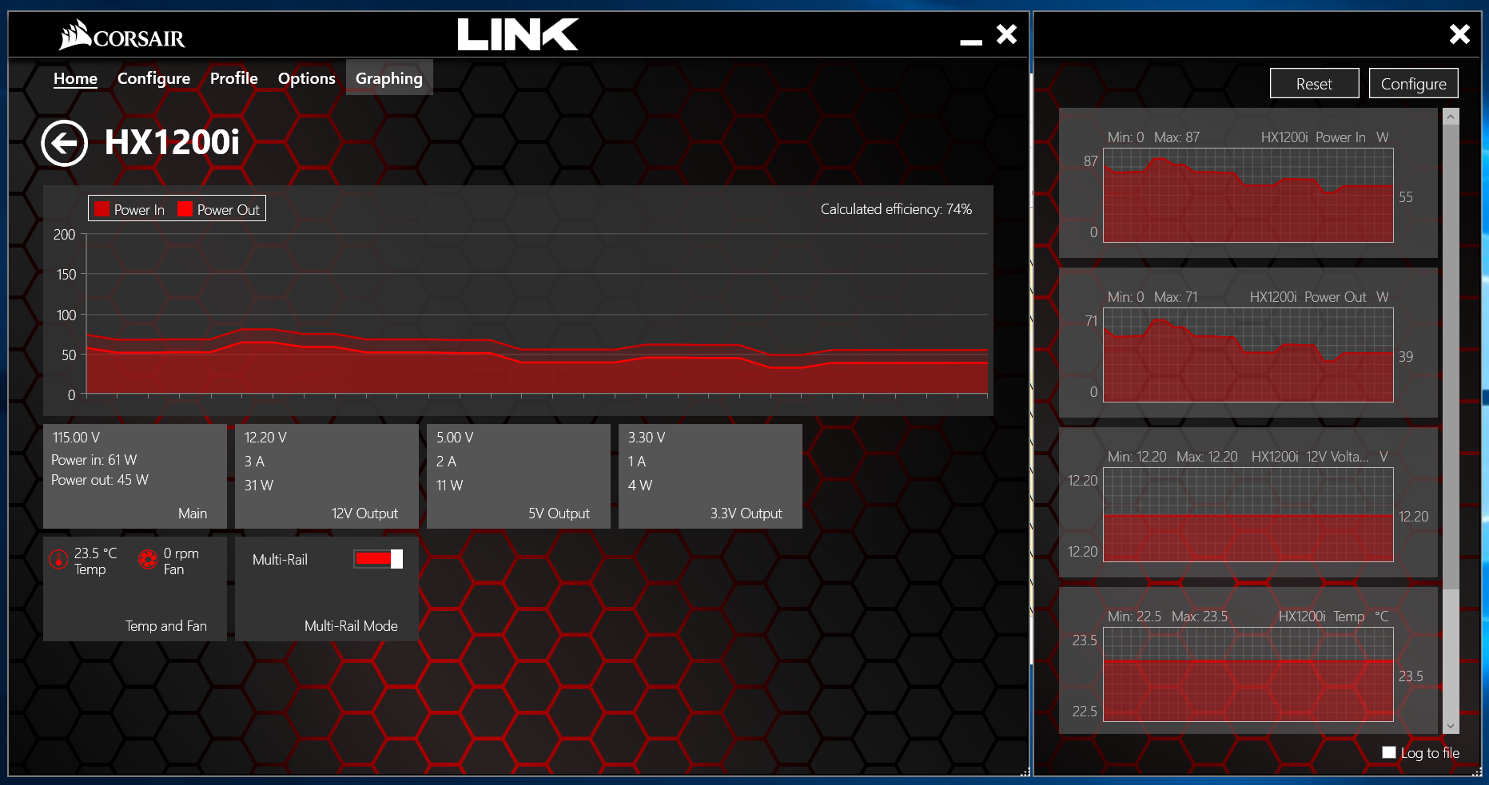Click the 115.00 V value

click(76, 438)
